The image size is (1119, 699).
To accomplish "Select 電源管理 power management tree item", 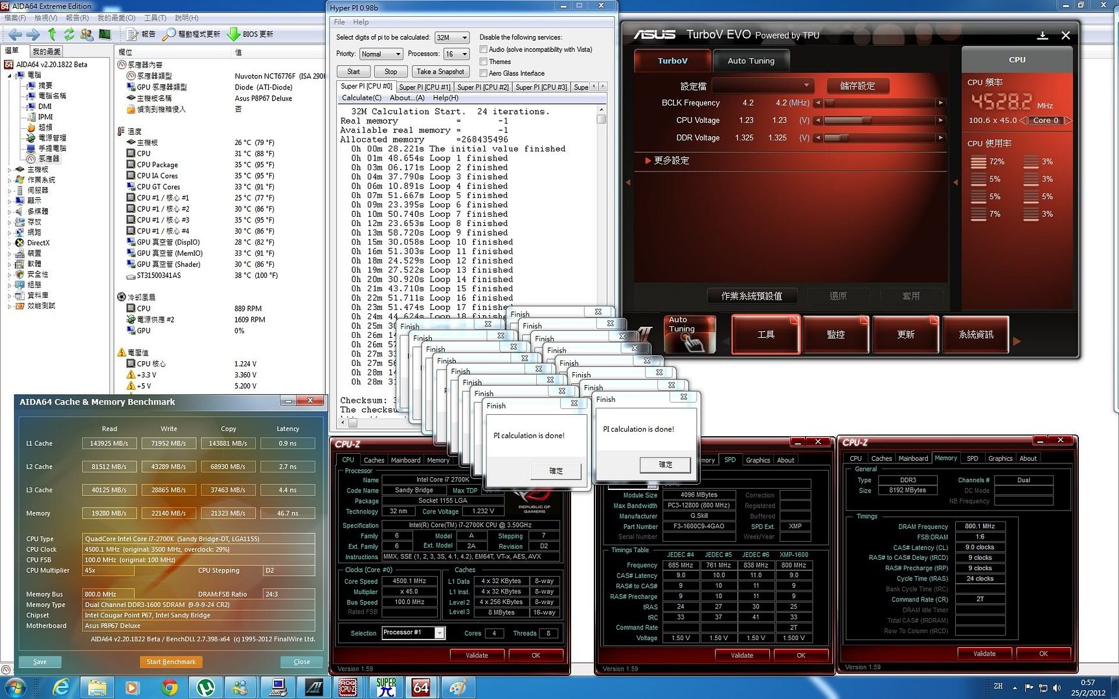I will click(47, 138).
